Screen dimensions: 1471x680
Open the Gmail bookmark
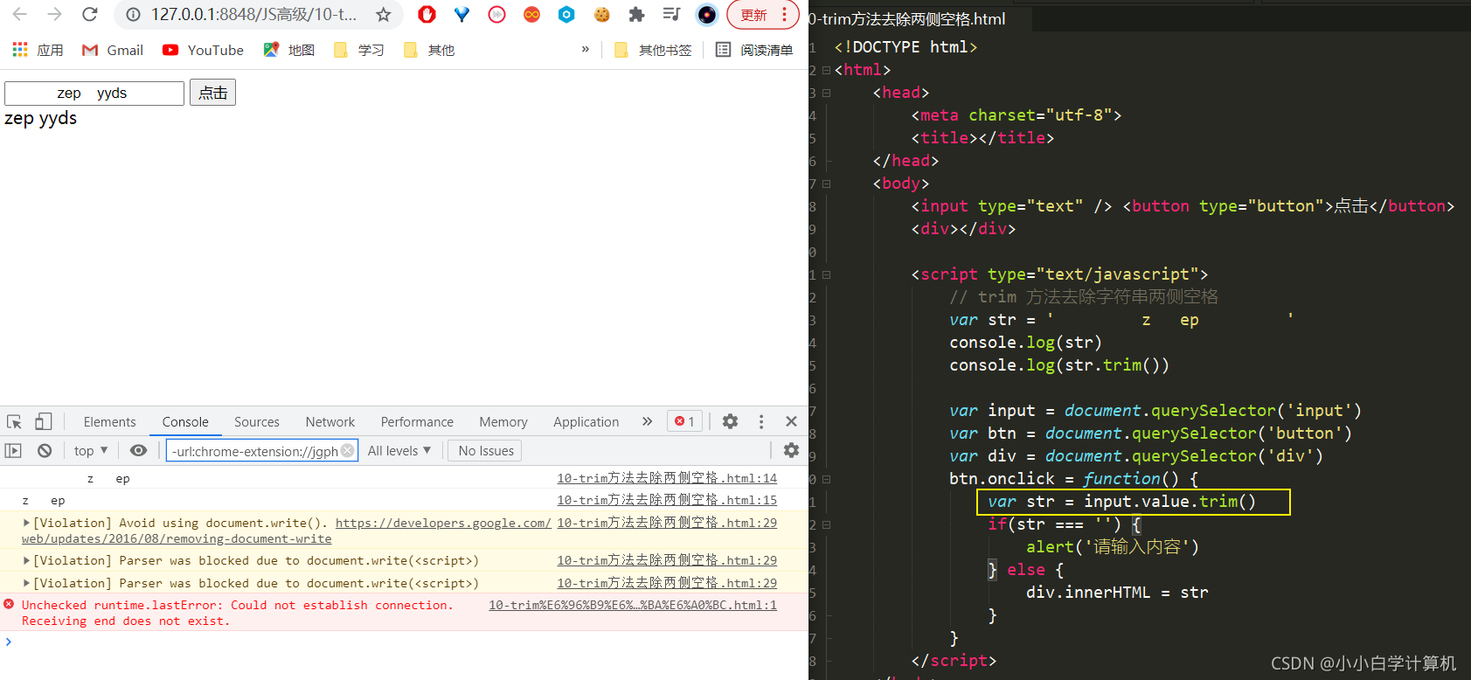tap(113, 50)
